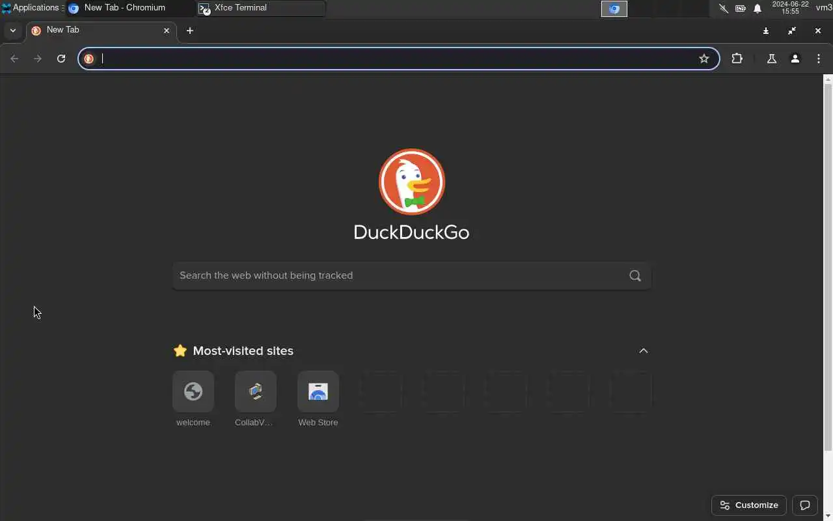Viewport: 833px width, 521px height.
Task: Switch to Xfce Terminal taskbar item
Action: pos(260,8)
